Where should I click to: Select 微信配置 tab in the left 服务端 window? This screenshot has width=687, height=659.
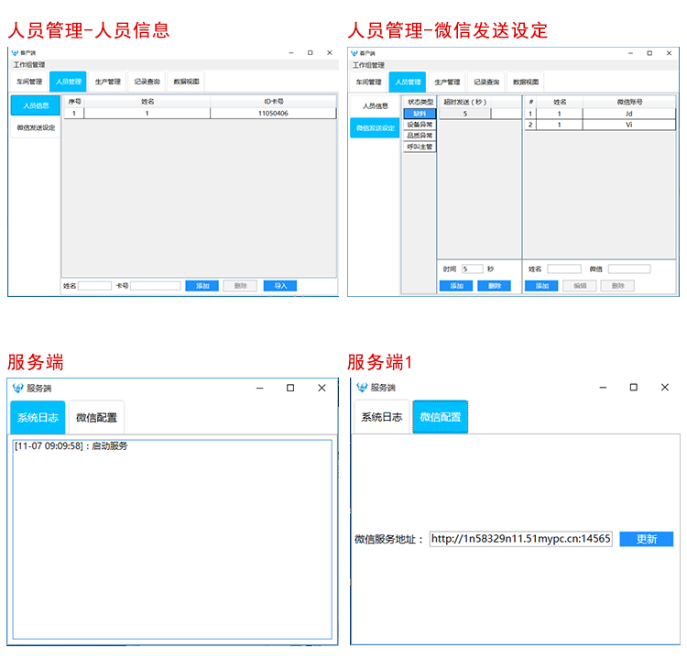(96, 418)
